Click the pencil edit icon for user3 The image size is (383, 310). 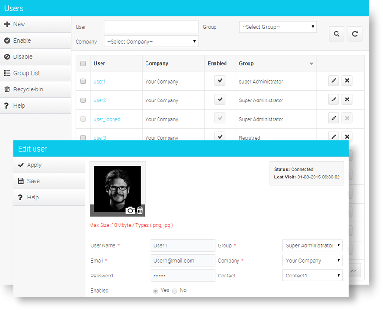tap(334, 137)
